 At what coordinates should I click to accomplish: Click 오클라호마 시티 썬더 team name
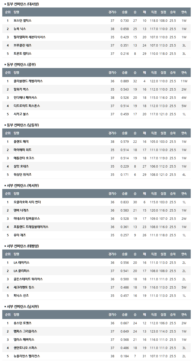[27, 202]
